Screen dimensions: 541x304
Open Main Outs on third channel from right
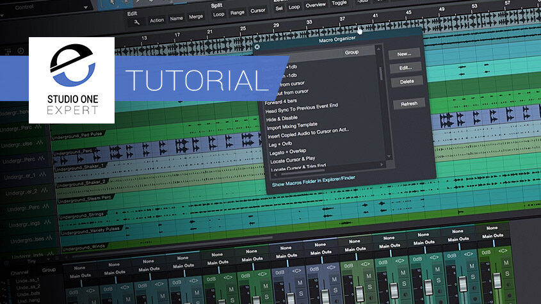coord(424,243)
